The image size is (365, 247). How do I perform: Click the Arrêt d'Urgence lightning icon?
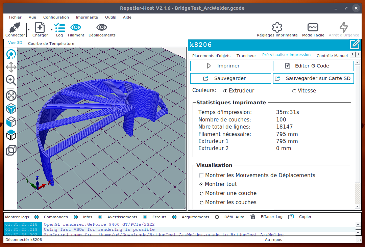(344, 27)
